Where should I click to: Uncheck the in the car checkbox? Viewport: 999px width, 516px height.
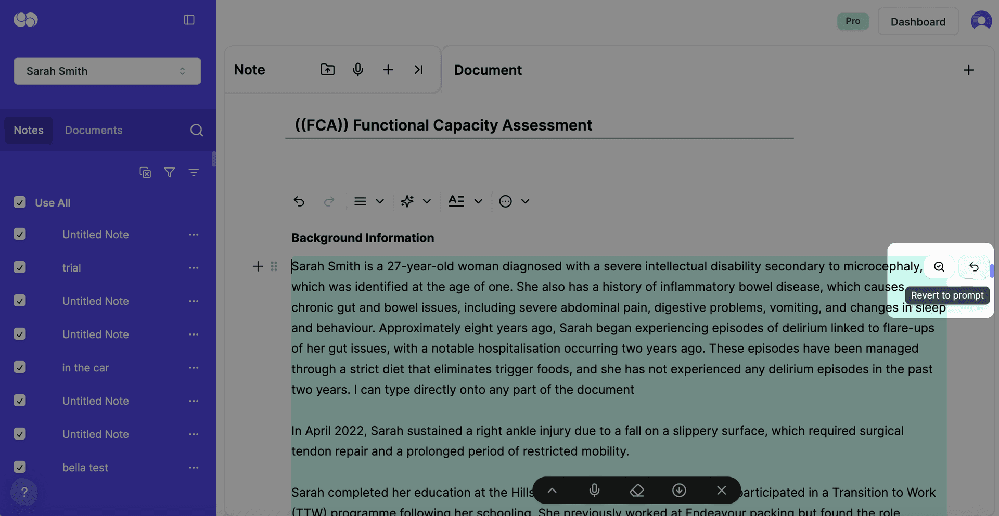coord(20,367)
